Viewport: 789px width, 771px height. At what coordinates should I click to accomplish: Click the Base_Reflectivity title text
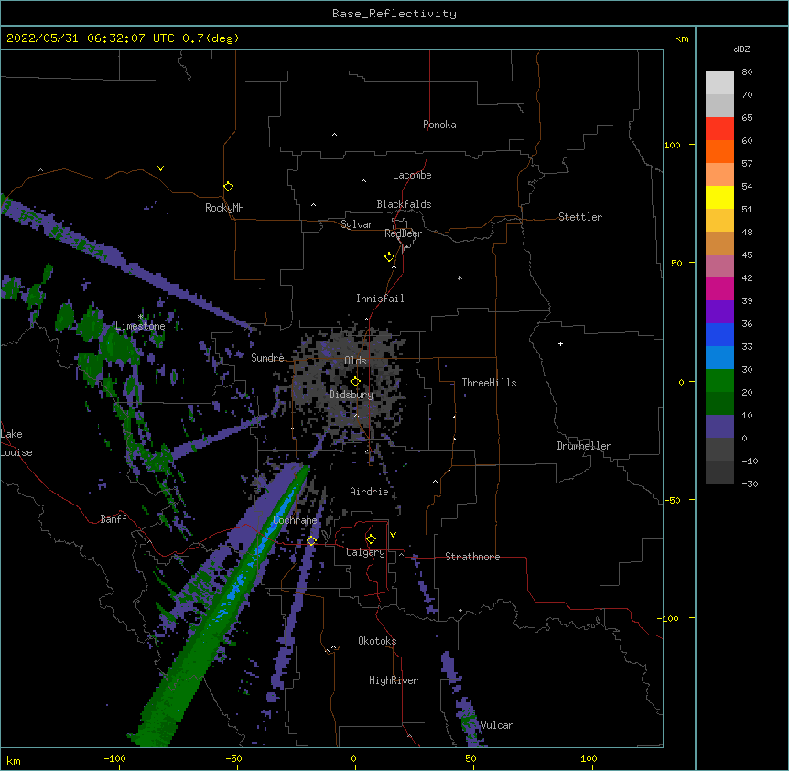[394, 14]
